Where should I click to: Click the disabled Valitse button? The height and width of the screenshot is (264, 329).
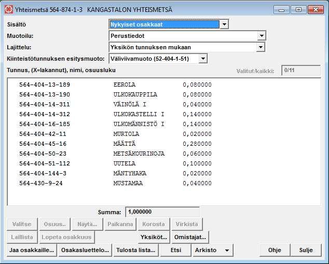[22, 224]
